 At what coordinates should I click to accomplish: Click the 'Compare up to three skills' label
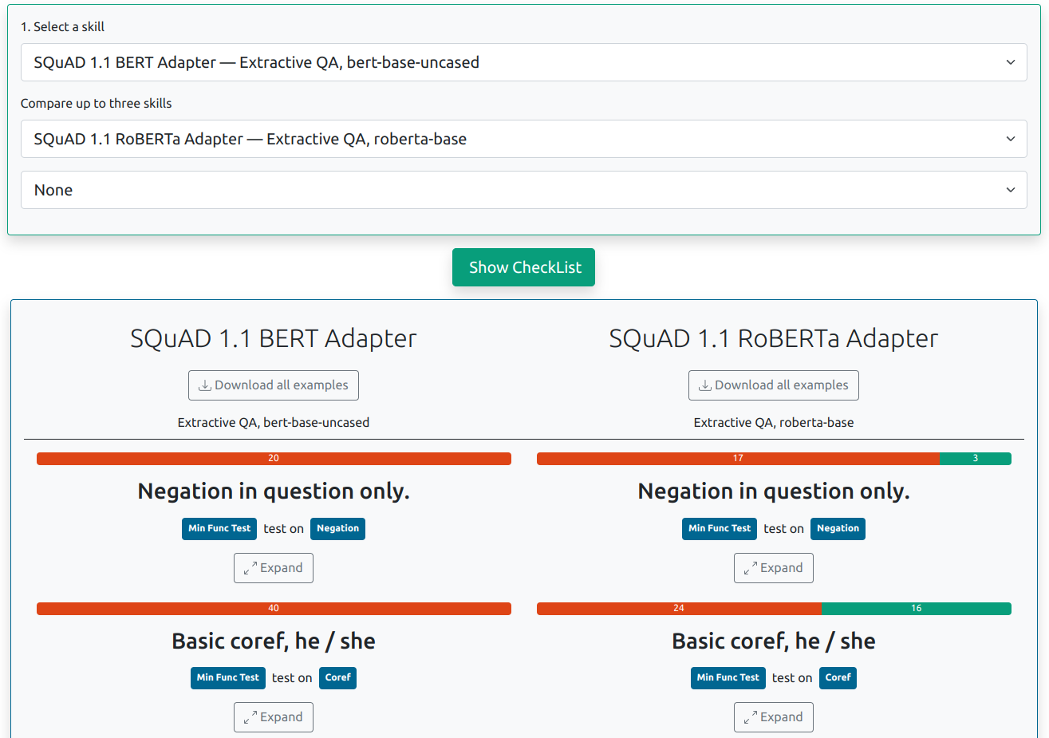pos(97,104)
